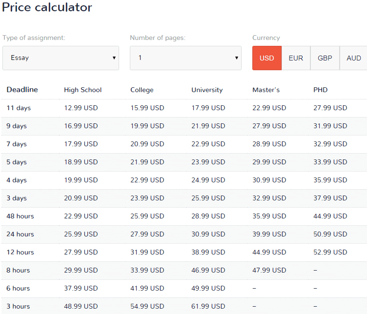367x314 pixels.
Task: Click the Deadline column header
Action: (22, 90)
